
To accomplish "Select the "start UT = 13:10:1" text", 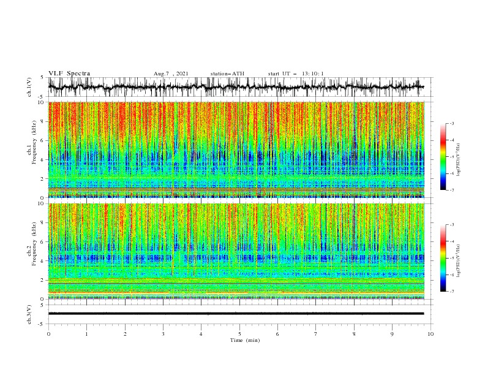I will (x=296, y=74).
